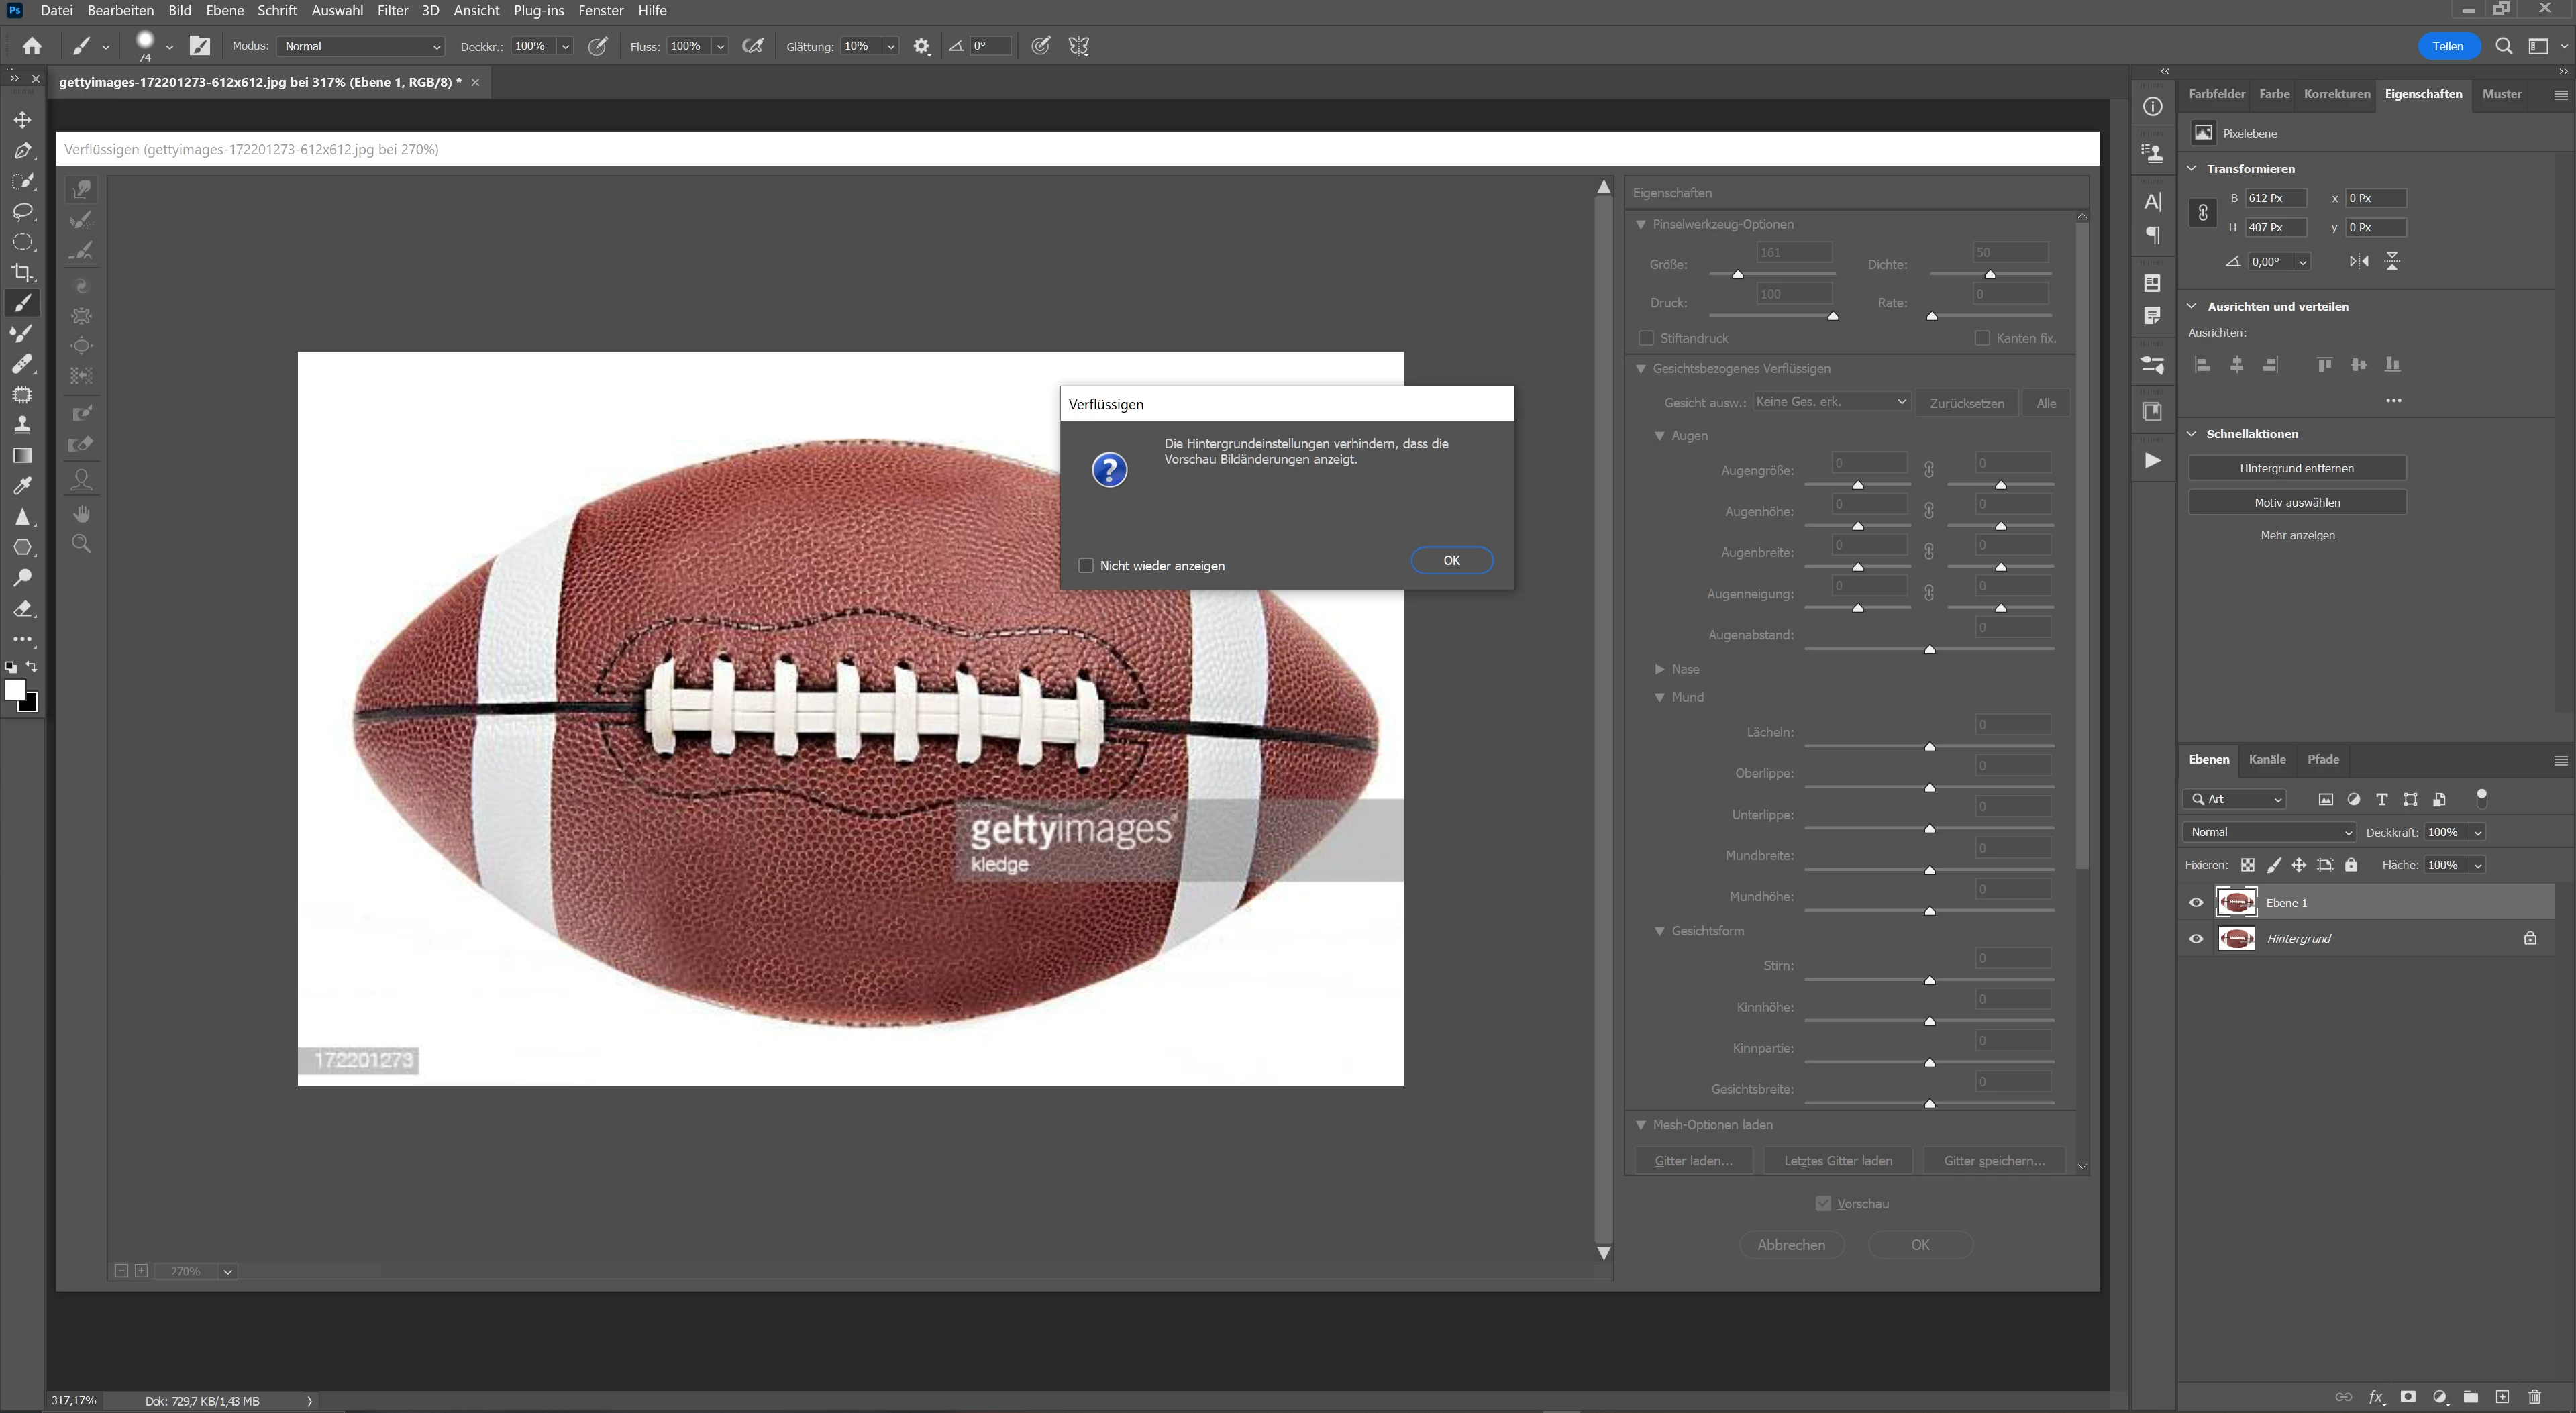The height and width of the screenshot is (1413, 2576).
Task: Click the Lasso tool icon
Action: pyautogui.click(x=22, y=212)
